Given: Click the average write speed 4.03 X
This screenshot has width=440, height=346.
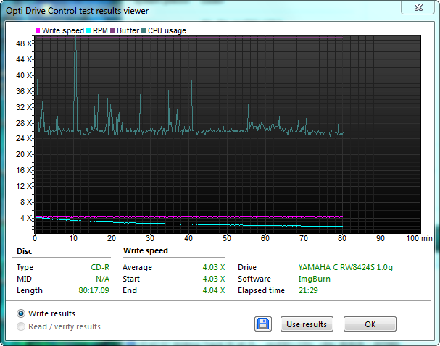Looking at the screenshot, I should (214, 267).
